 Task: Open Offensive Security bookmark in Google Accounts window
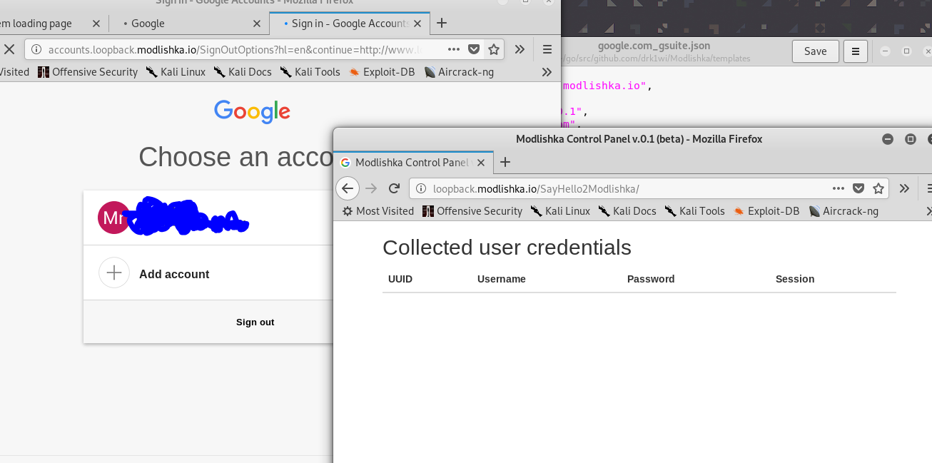pyautogui.click(x=88, y=72)
